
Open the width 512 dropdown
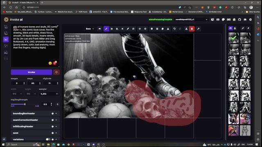click(17, 94)
